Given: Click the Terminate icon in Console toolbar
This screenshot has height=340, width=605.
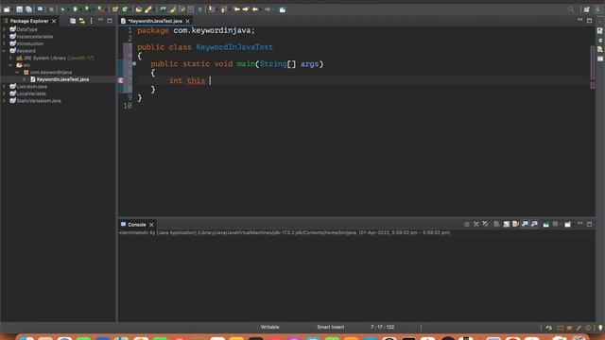Looking at the screenshot, I should tap(467, 224).
